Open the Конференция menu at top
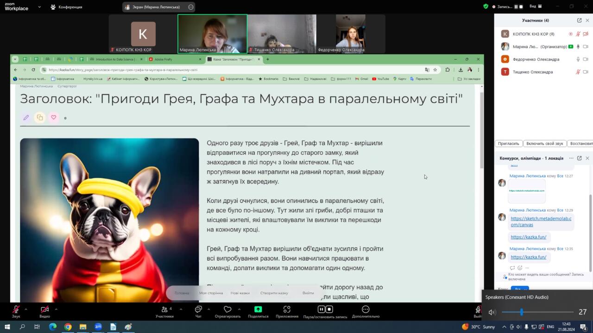 [66, 7]
